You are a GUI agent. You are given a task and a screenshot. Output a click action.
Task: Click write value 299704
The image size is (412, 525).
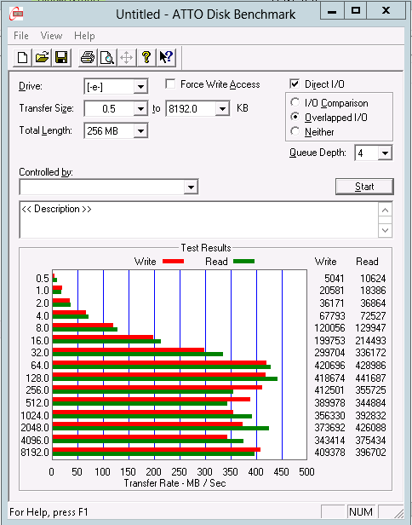329,353
